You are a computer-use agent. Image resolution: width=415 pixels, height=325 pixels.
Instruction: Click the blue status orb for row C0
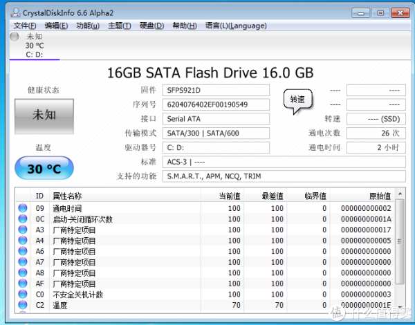(x=23, y=294)
